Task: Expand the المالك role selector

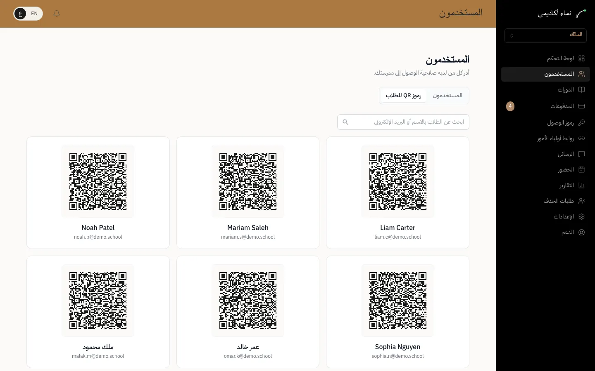Action: pyautogui.click(x=545, y=35)
